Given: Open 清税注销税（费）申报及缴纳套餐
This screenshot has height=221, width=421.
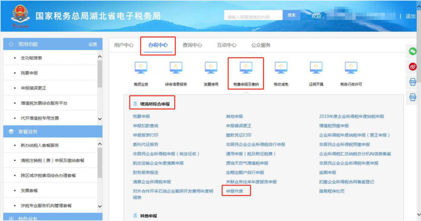Looking at the screenshot, I should point(53,160).
